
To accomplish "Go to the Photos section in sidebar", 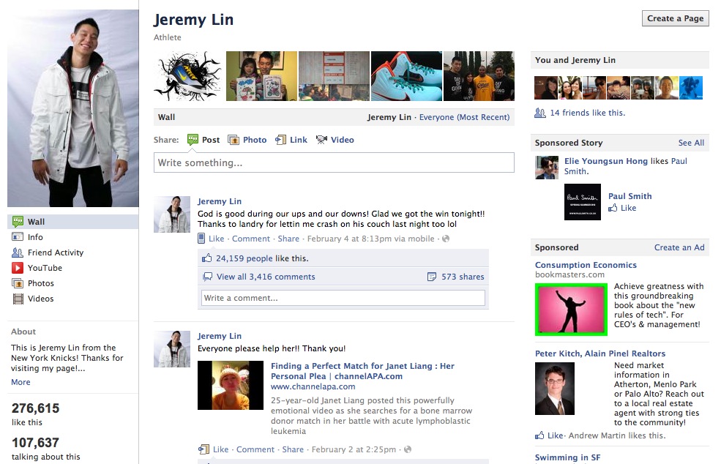I will pyautogui.click(x=41, y=283).
